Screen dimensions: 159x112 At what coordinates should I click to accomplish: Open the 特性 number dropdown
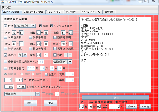coord(68,55)
